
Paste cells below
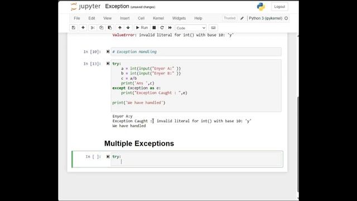pyautogui.click(x=110, y=28)
